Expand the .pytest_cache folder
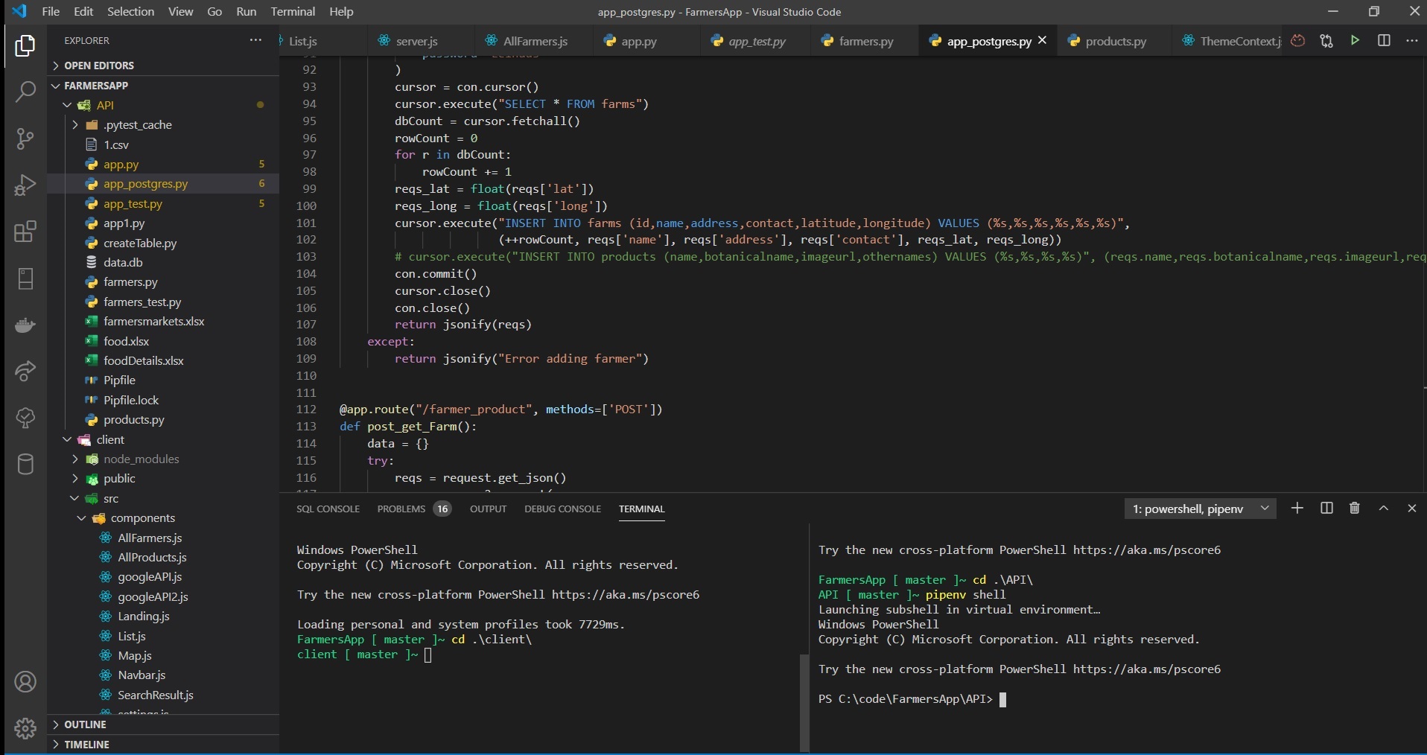 [163, 125]
